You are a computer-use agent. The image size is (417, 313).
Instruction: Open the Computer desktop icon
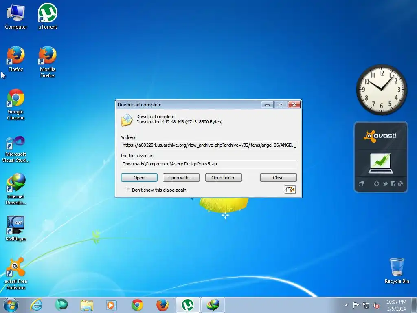click(16, 16)
